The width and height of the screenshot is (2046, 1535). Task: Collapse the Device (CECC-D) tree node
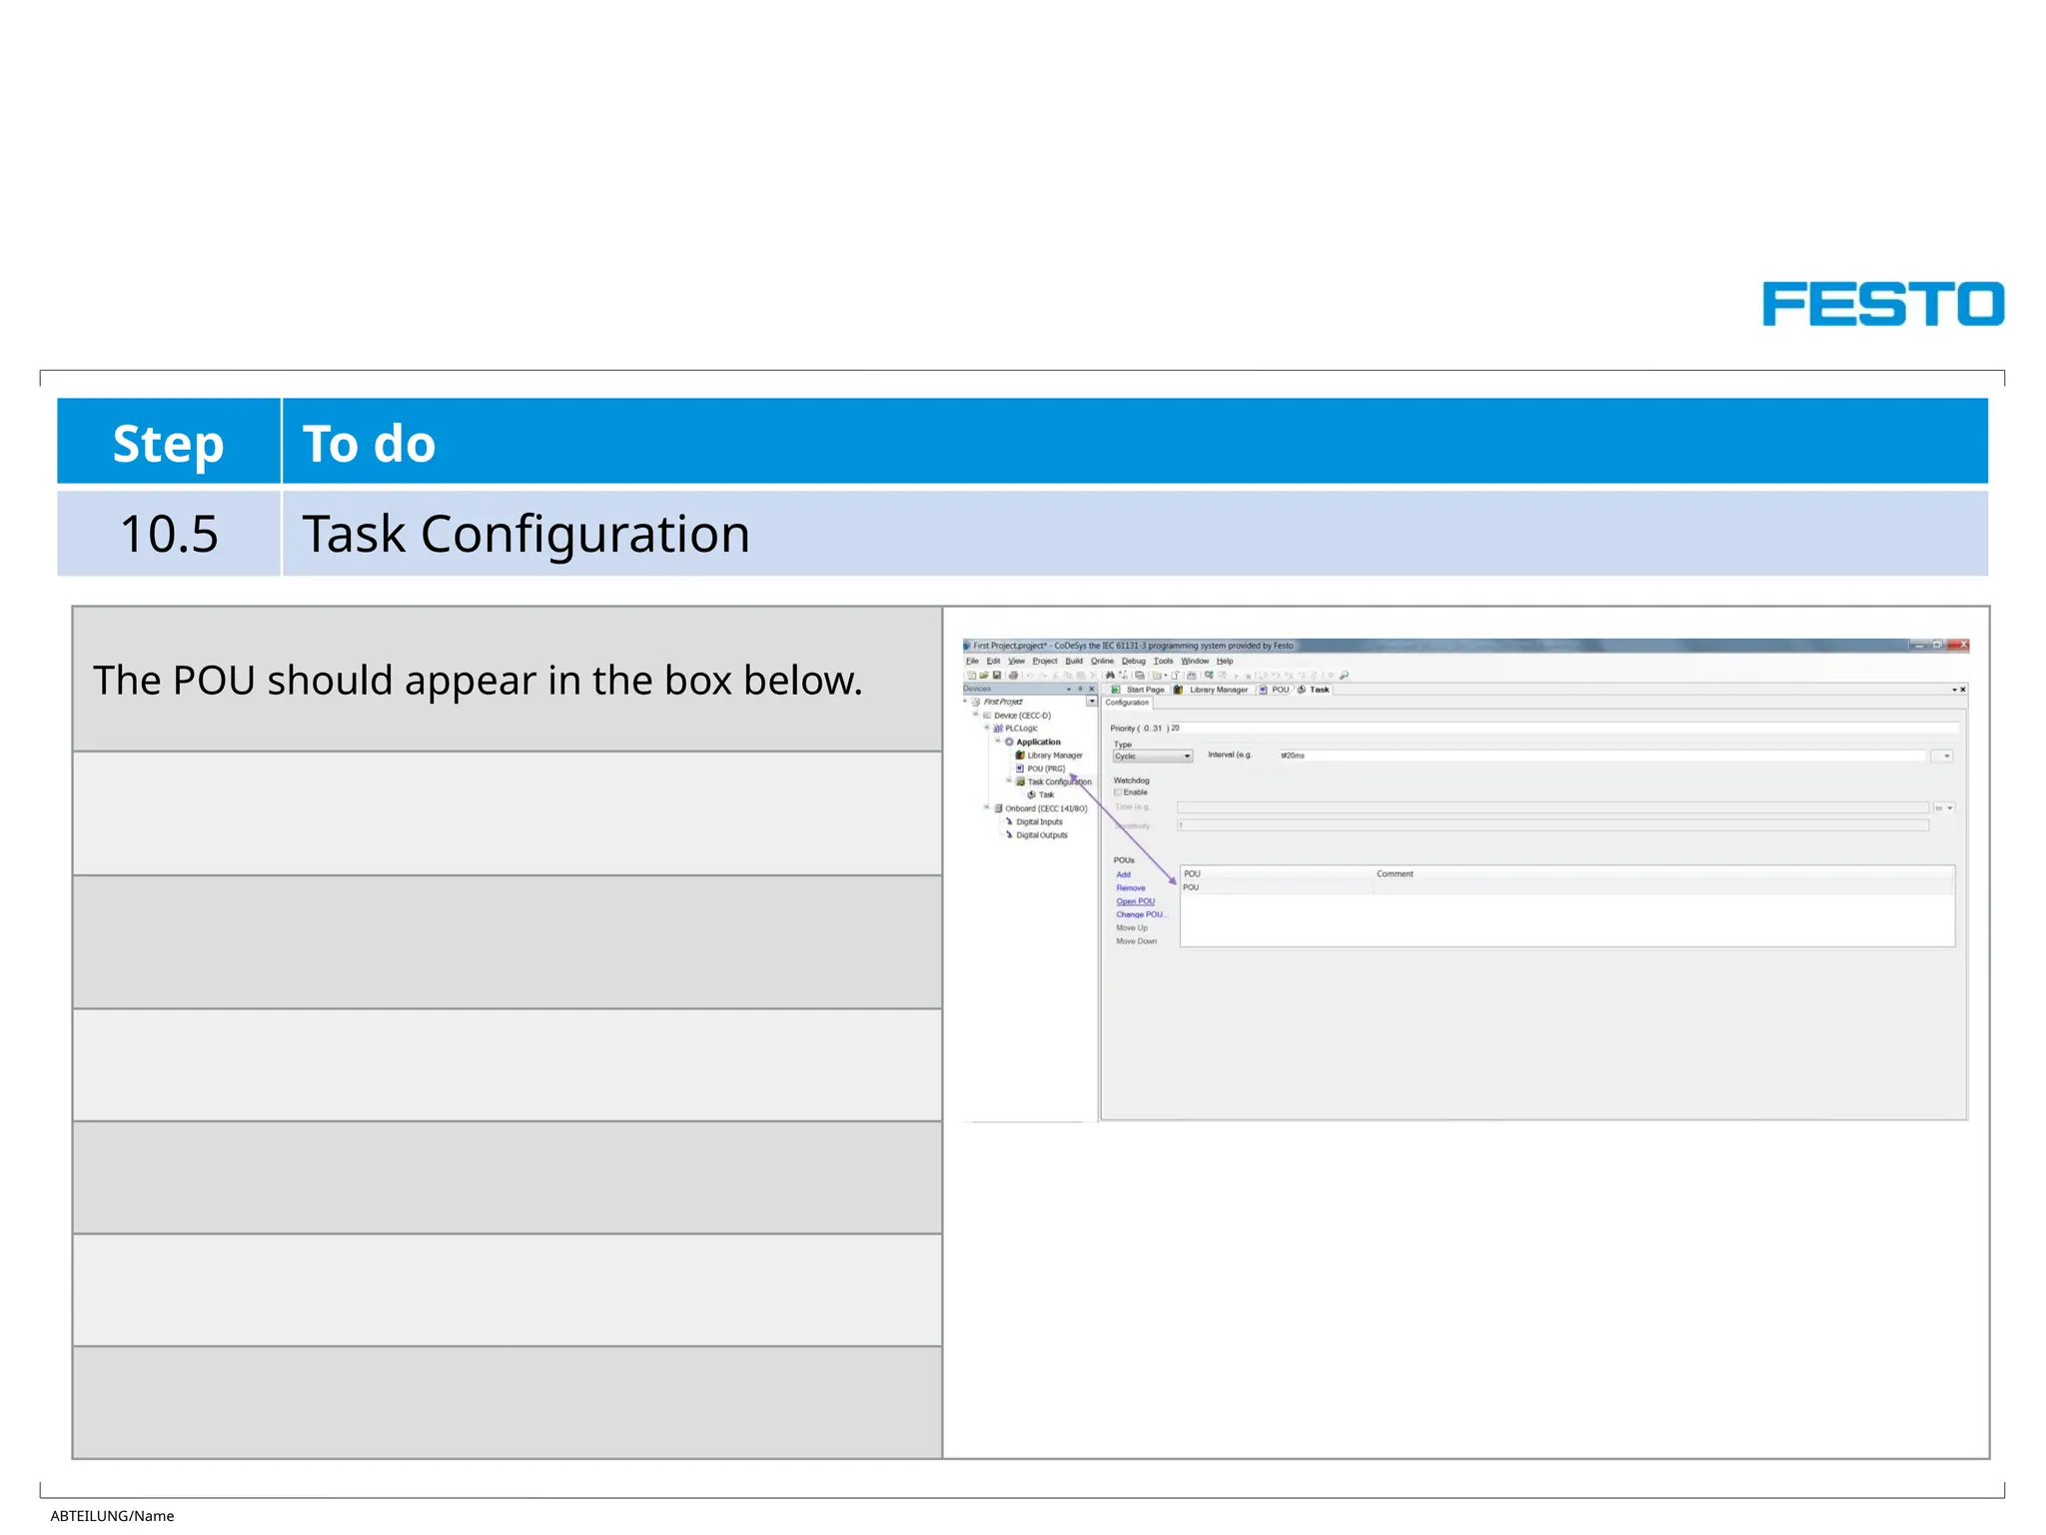(x=976, y=714)
